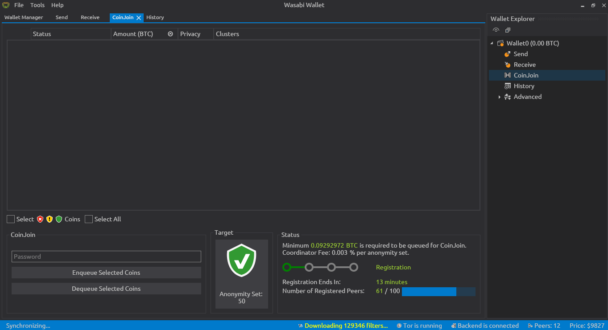Click the Advanced icon in Wallet Explorer

click(507, 97)
